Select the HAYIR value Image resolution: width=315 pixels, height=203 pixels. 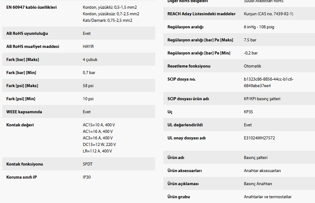[88, 47]
